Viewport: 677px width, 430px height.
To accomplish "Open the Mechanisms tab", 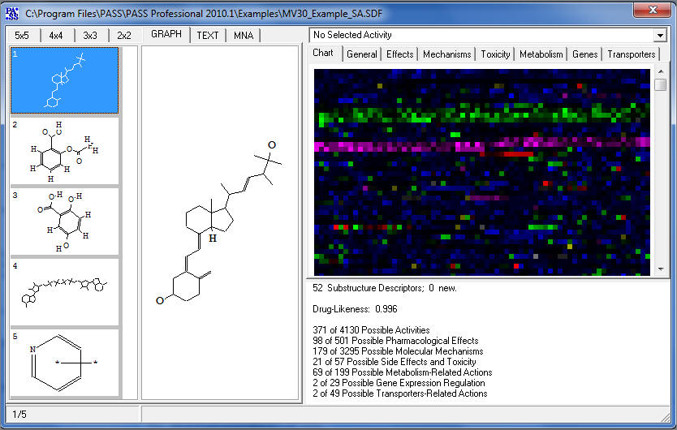I will coord(446,54).
